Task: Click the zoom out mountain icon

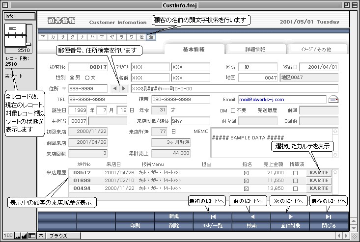Action: coord(18,236)
